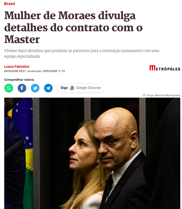Share the article on WhatsApp
This screenshot has height=209, width=182.
pos(9,88)
